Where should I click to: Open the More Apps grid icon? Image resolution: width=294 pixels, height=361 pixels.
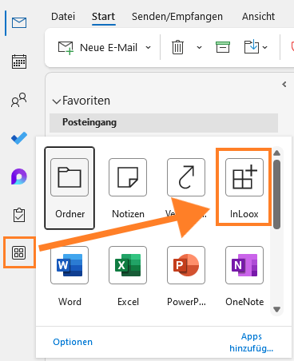click(19, 252)
